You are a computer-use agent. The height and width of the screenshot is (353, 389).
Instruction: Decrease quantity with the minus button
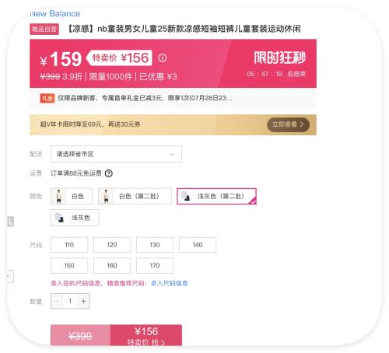click(57, 301)
